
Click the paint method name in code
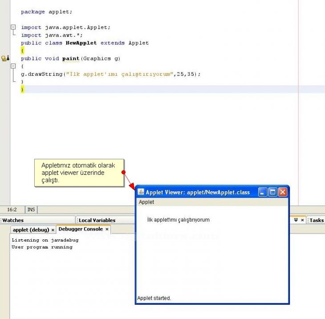pyautogui.click(x=71, y=59)
